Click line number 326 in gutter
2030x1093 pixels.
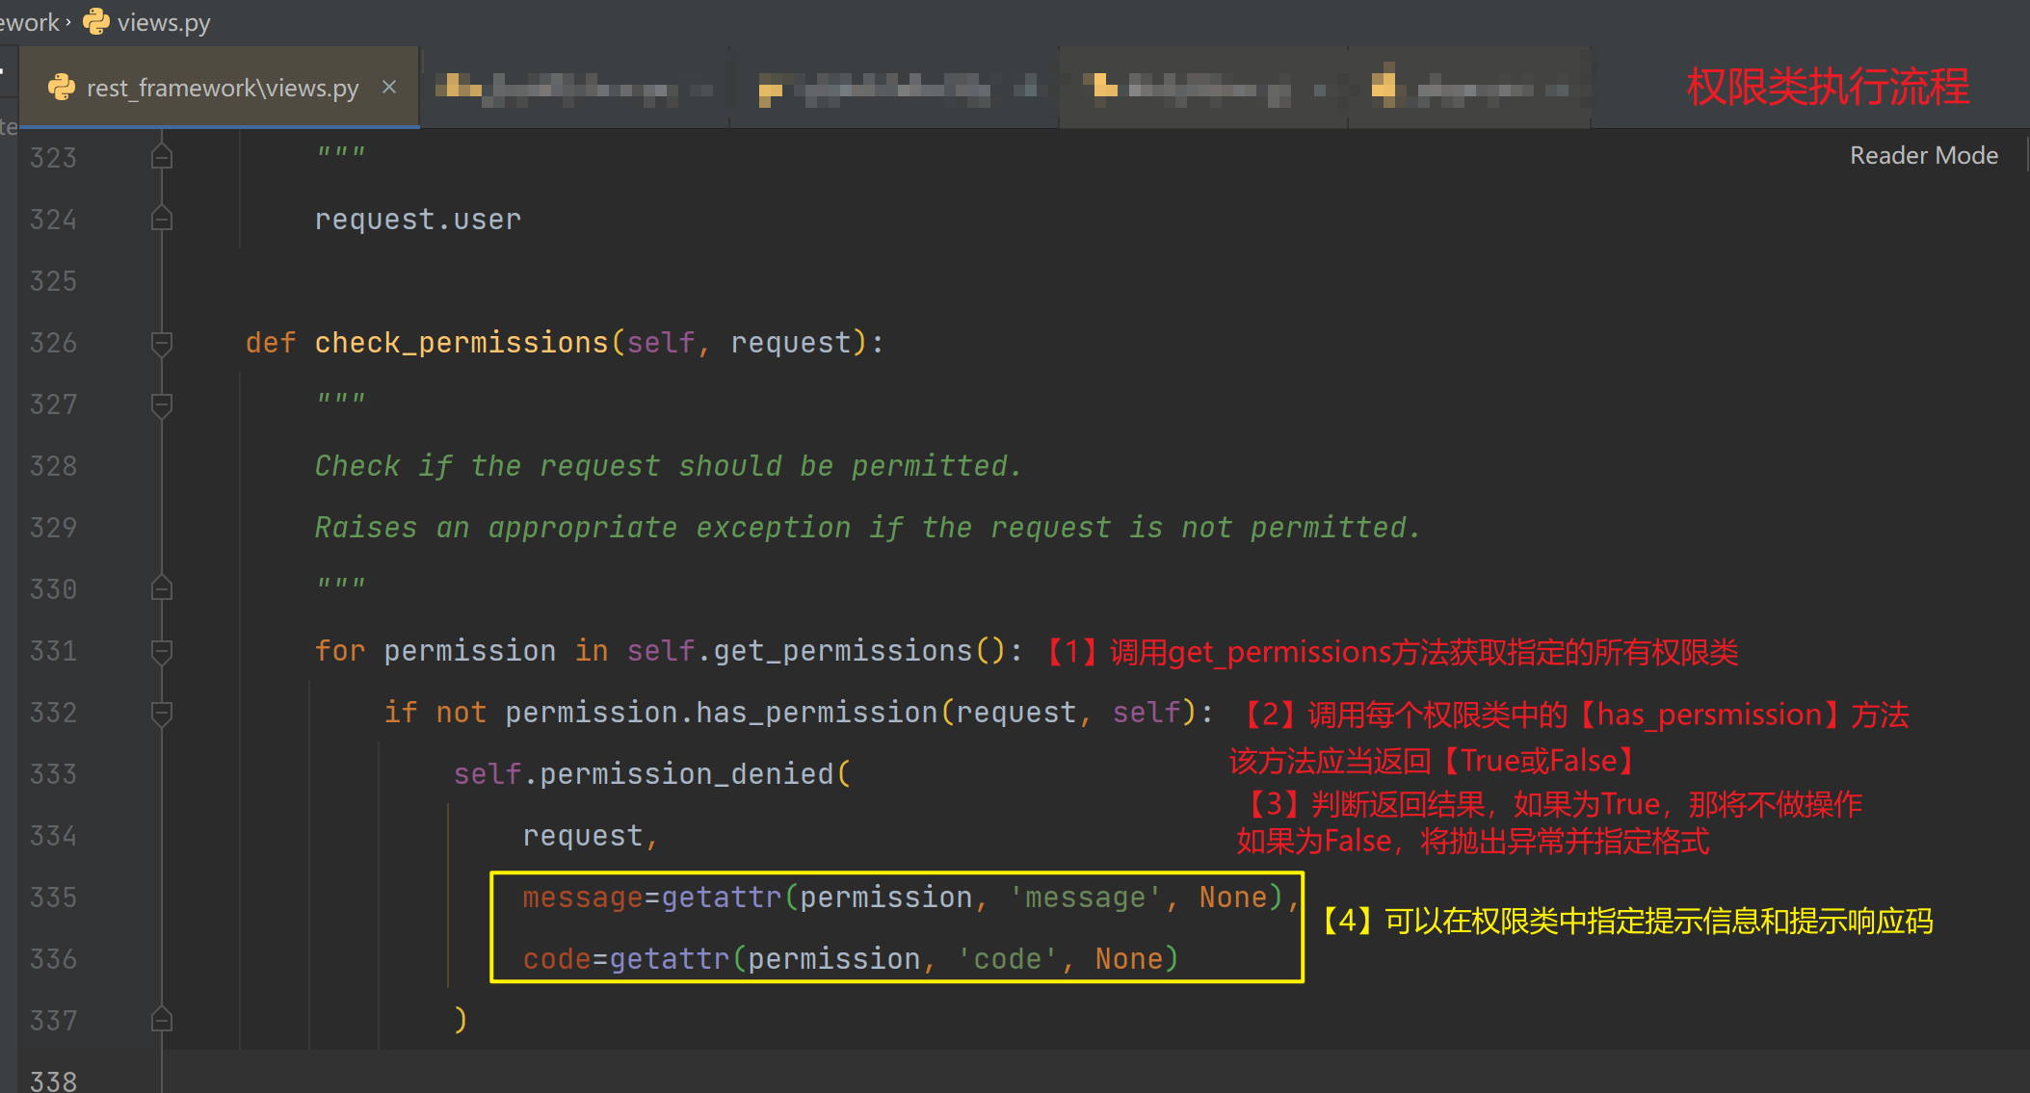pos(53,343)
